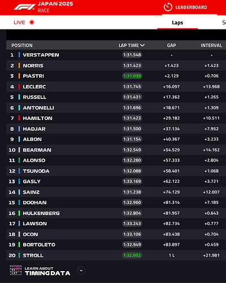Click the red LIVE indicator dot

click(32, 22)
